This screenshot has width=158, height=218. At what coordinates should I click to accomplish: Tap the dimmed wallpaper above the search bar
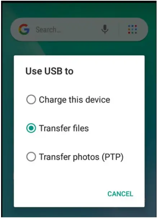[x=79, y=10]
